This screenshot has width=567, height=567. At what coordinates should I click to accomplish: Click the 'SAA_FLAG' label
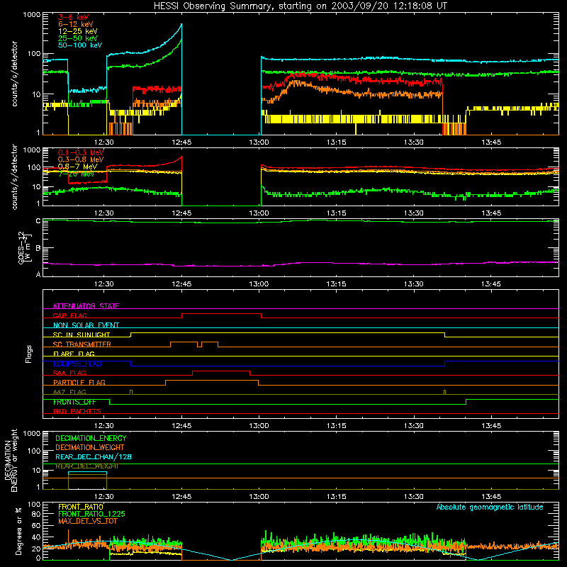[x=69, y=373]
